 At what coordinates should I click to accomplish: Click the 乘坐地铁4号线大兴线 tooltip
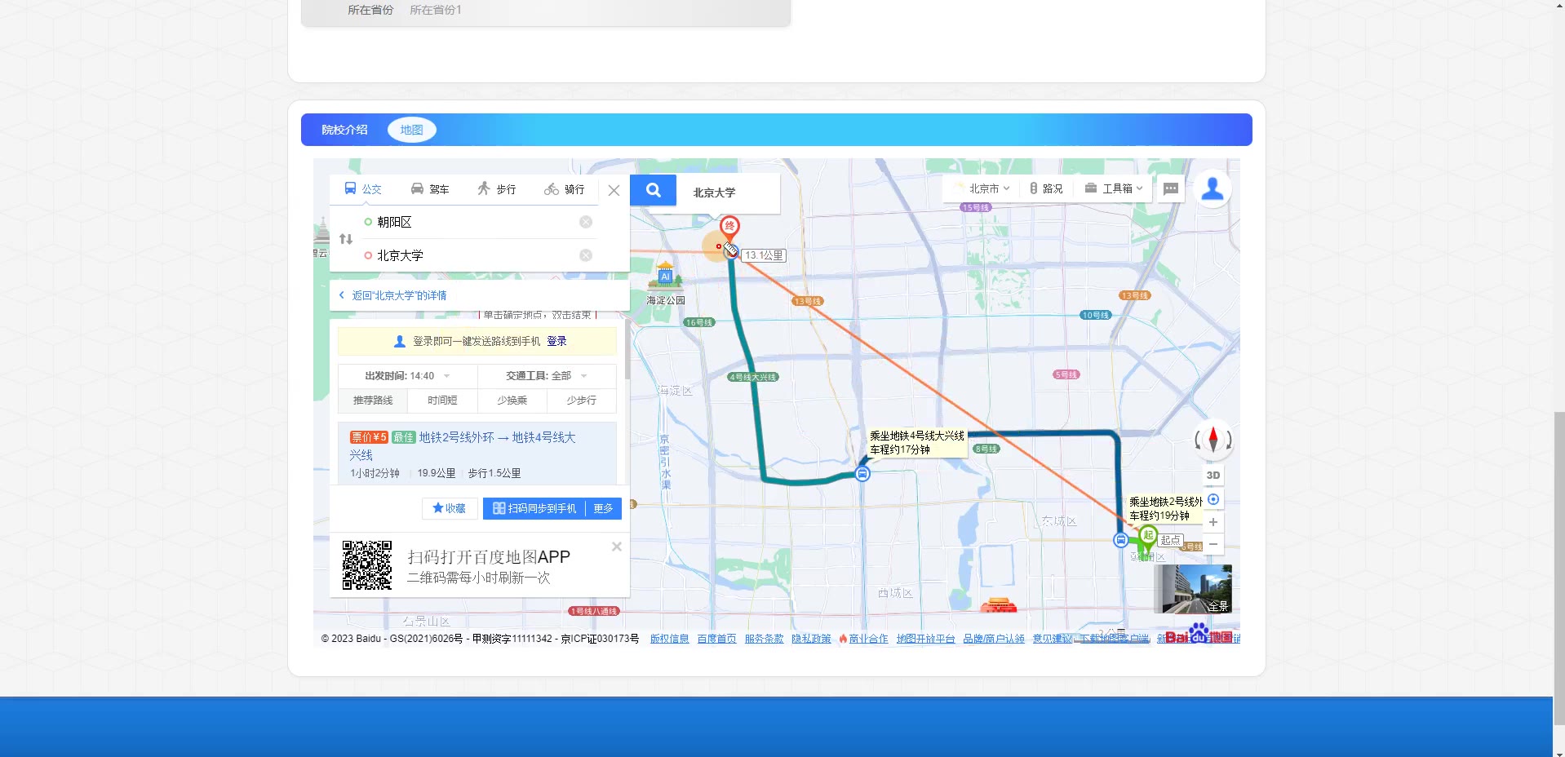[917, 442]
